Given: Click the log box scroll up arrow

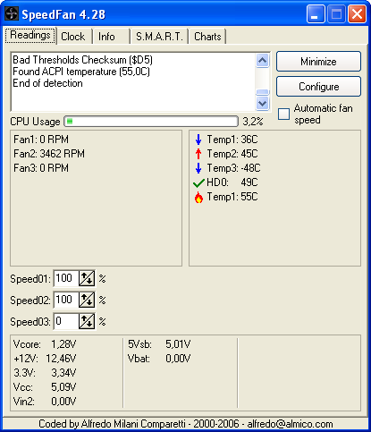Looking at the screenshot, I should pyautogui.click(x=263, y=61).
